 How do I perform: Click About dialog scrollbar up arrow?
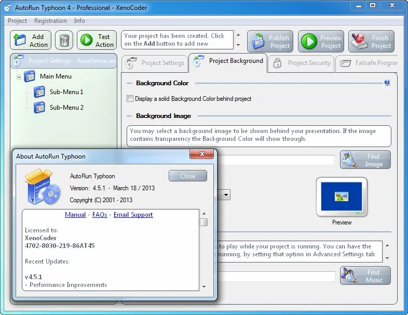(204, 214)
